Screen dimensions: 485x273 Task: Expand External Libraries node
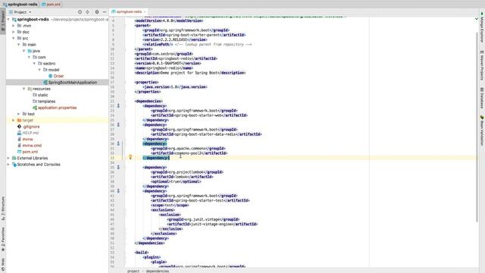coord(8,158)
